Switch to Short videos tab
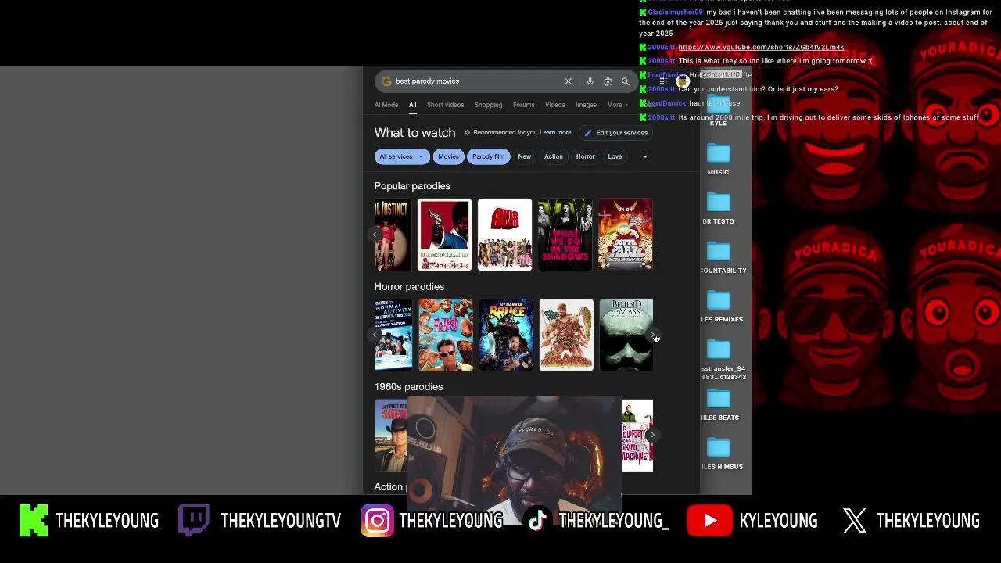 tap(445, 105)
